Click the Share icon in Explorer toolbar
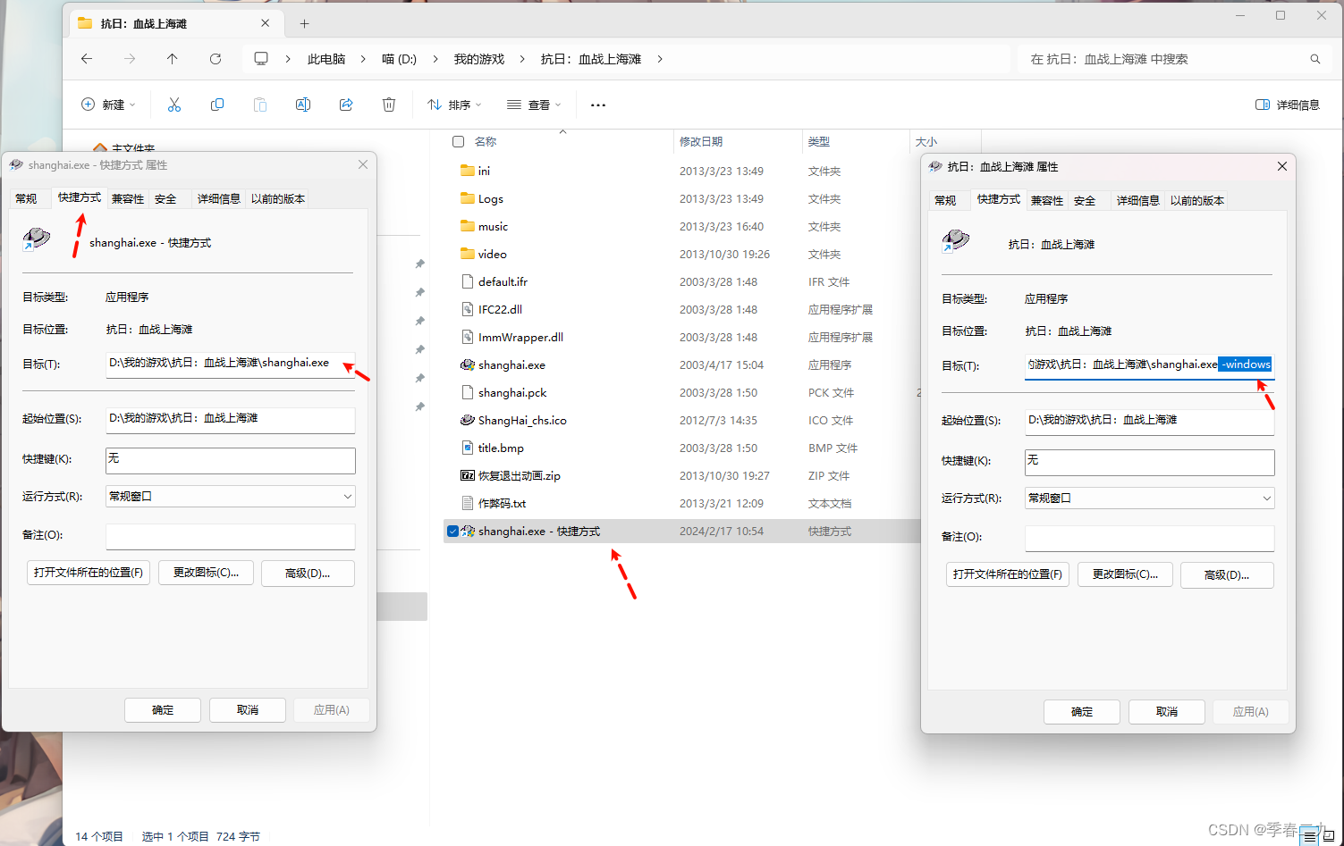 [346, 105]
